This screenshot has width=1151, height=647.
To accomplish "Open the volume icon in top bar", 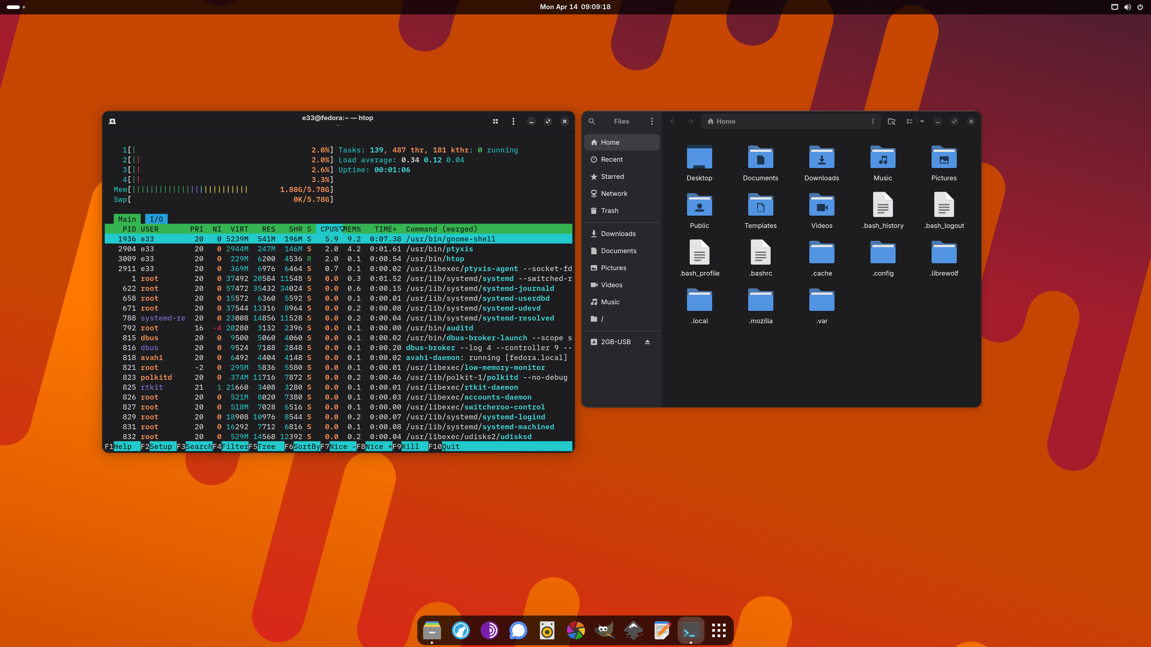I will (x=1127, y=7).
